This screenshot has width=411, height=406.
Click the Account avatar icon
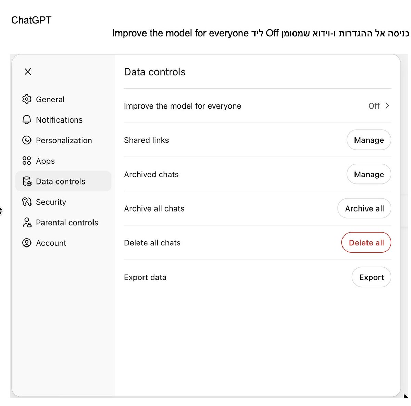(27, 243)
